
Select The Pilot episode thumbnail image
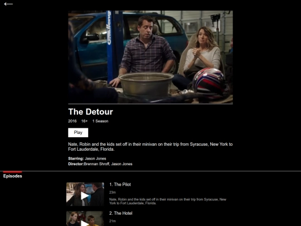click(85, 194)
